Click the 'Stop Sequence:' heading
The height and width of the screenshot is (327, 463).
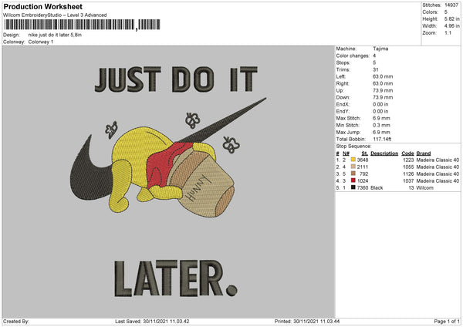[353, 147]
